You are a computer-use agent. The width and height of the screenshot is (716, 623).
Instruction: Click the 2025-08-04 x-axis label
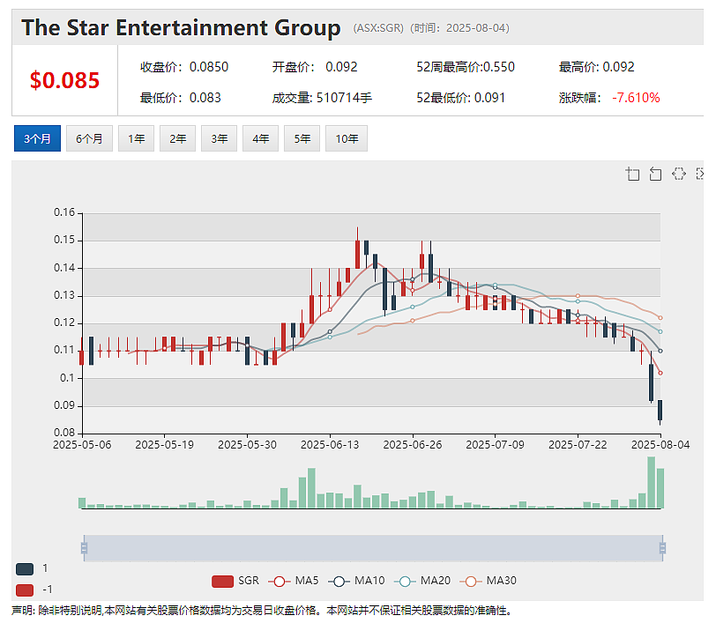[660, 444]
